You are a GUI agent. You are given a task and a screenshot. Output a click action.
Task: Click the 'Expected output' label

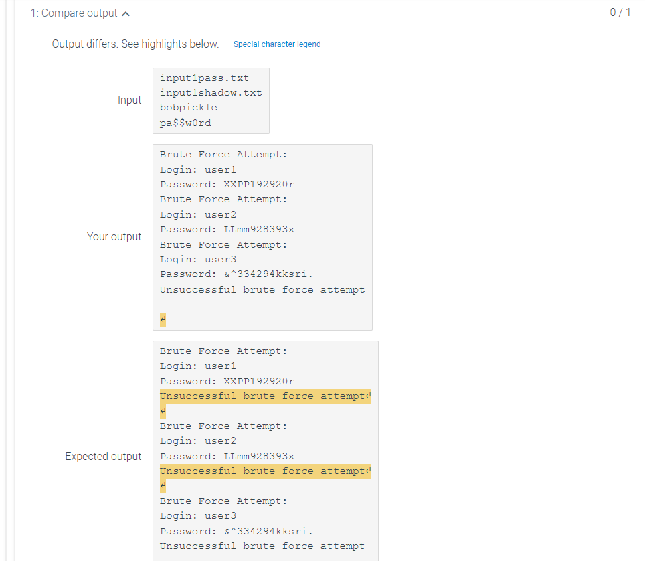point(103,456)
